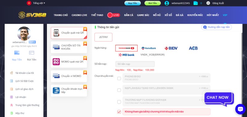Click the Số tiền nạp input field
Screen dimensions: 247x117
(x=135, y=64)
